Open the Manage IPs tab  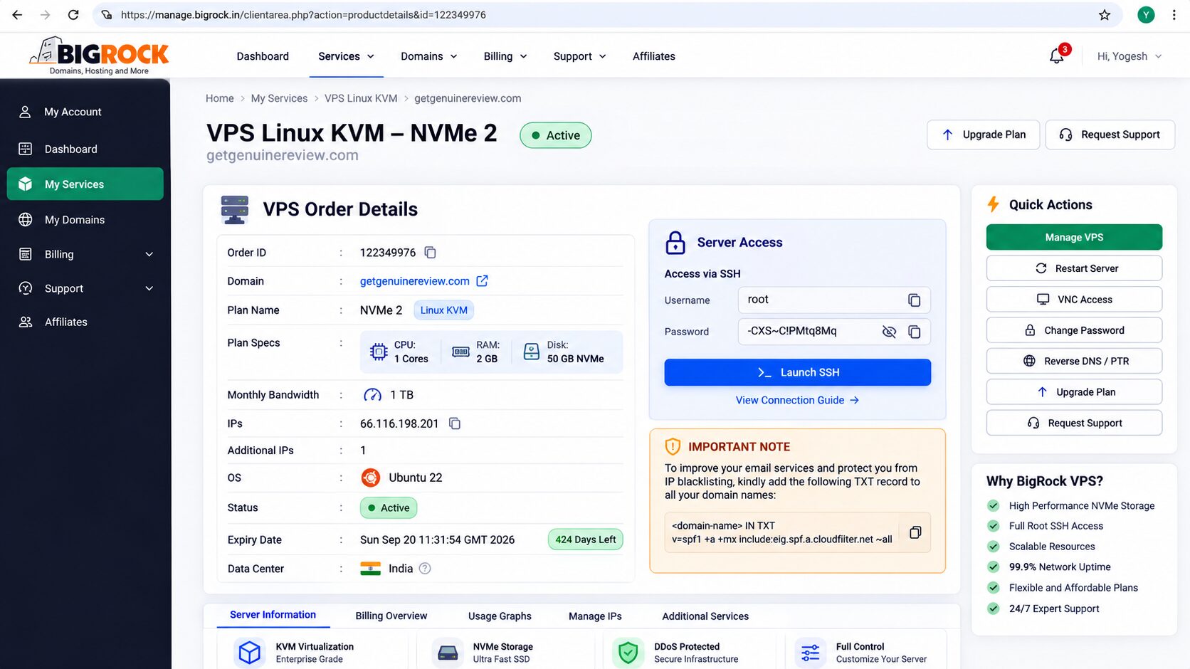(595, 616)
